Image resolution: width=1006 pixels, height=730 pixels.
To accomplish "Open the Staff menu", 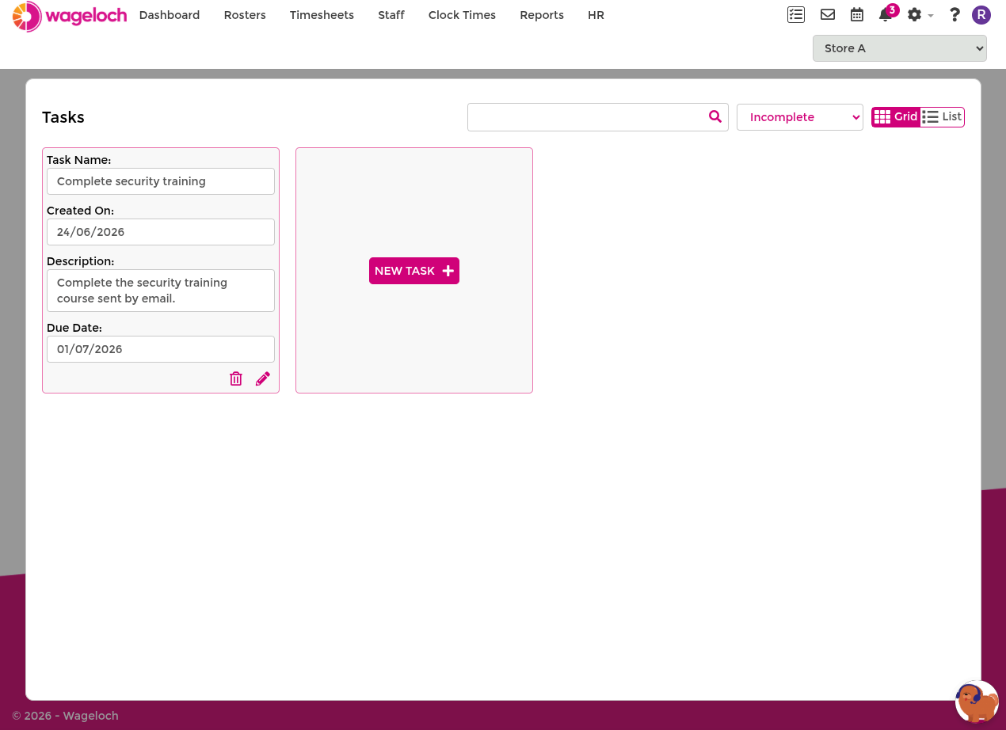I will 391,15.
